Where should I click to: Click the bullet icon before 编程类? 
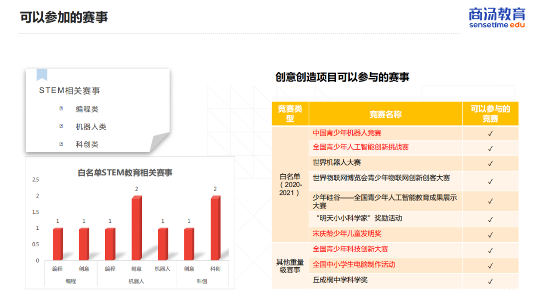coord(61,108)
